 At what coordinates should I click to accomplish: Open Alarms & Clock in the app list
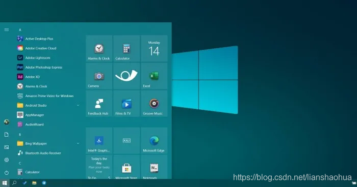[x=48, y=86]
